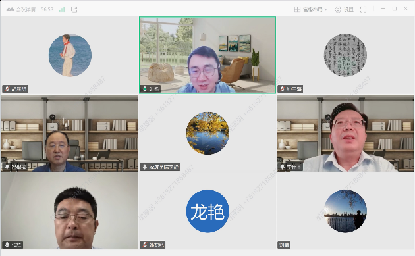Check the green network signal bars icon

62,9
